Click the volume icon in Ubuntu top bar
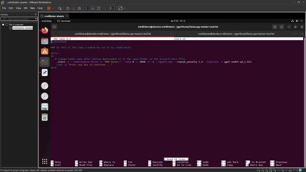 point(297,21)
